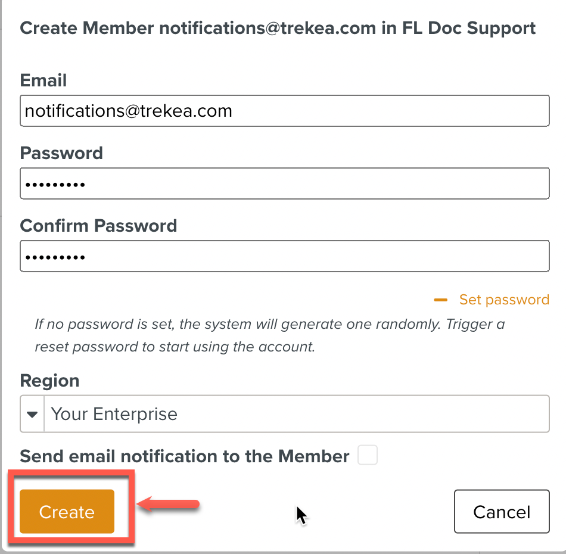Focus the Confirm Password input field
Image resolution: width=566 pixels, height=554 pixels.
tap(285, 256)
